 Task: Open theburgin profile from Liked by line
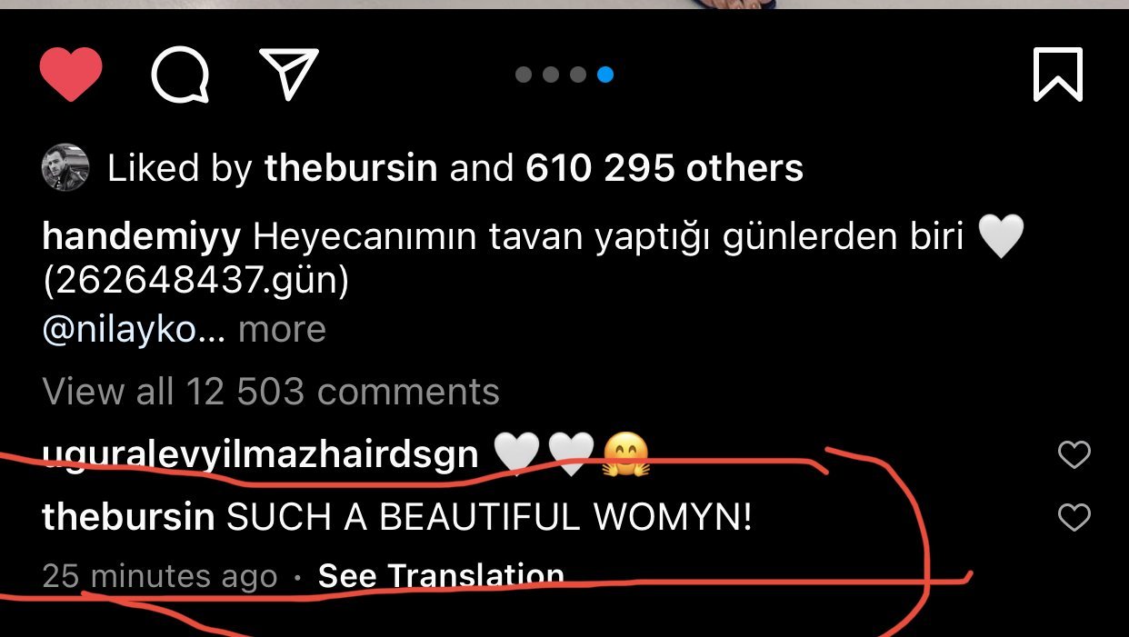tap(351, 168)
